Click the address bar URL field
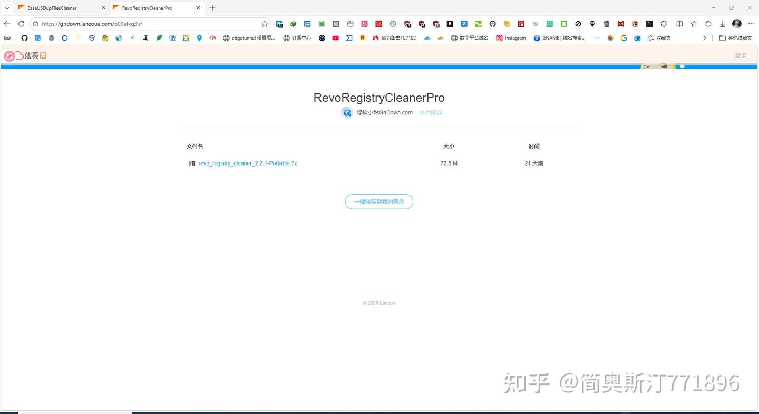This screenshot has width=759, height=414. [150, 24]
